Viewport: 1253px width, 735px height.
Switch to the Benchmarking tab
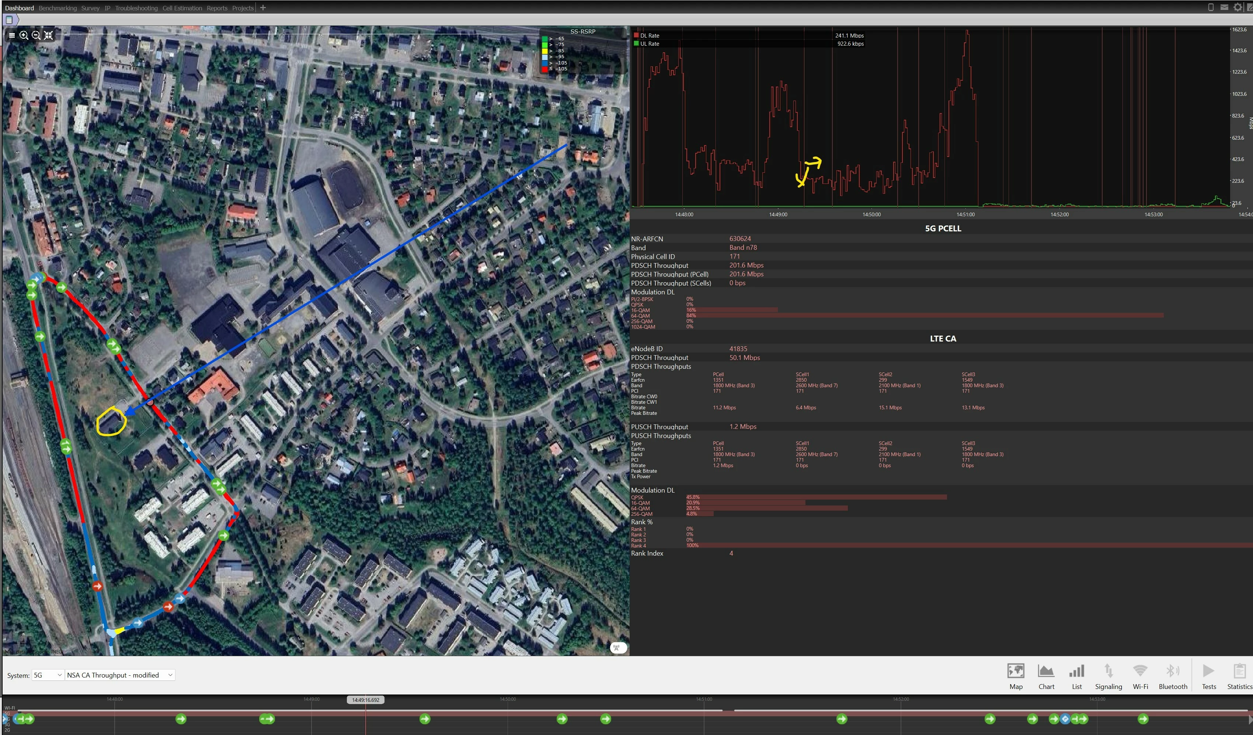[x=58, y=8]
